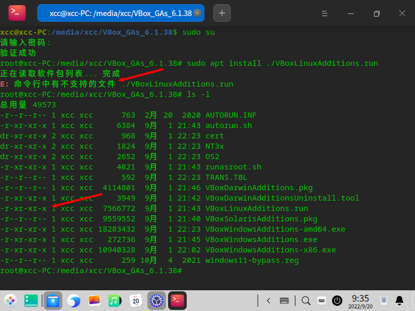Click the 验证成功 message line
The width and height of the screenshot is (415, 311).
tap(18, 53)
